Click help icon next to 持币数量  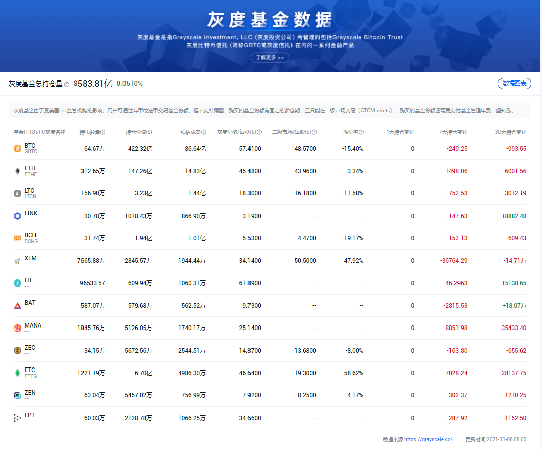pos(103,132)
